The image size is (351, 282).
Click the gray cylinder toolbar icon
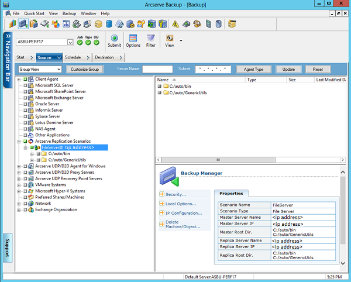click(219, 24)
